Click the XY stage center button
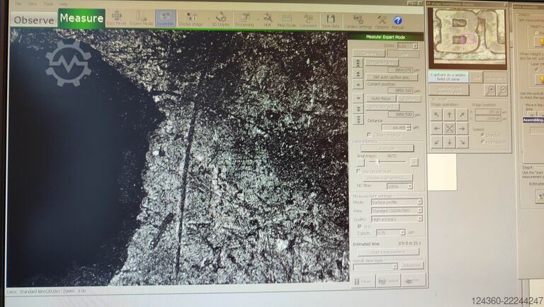This screenshot has height=307, width=544. coord(449,128)
